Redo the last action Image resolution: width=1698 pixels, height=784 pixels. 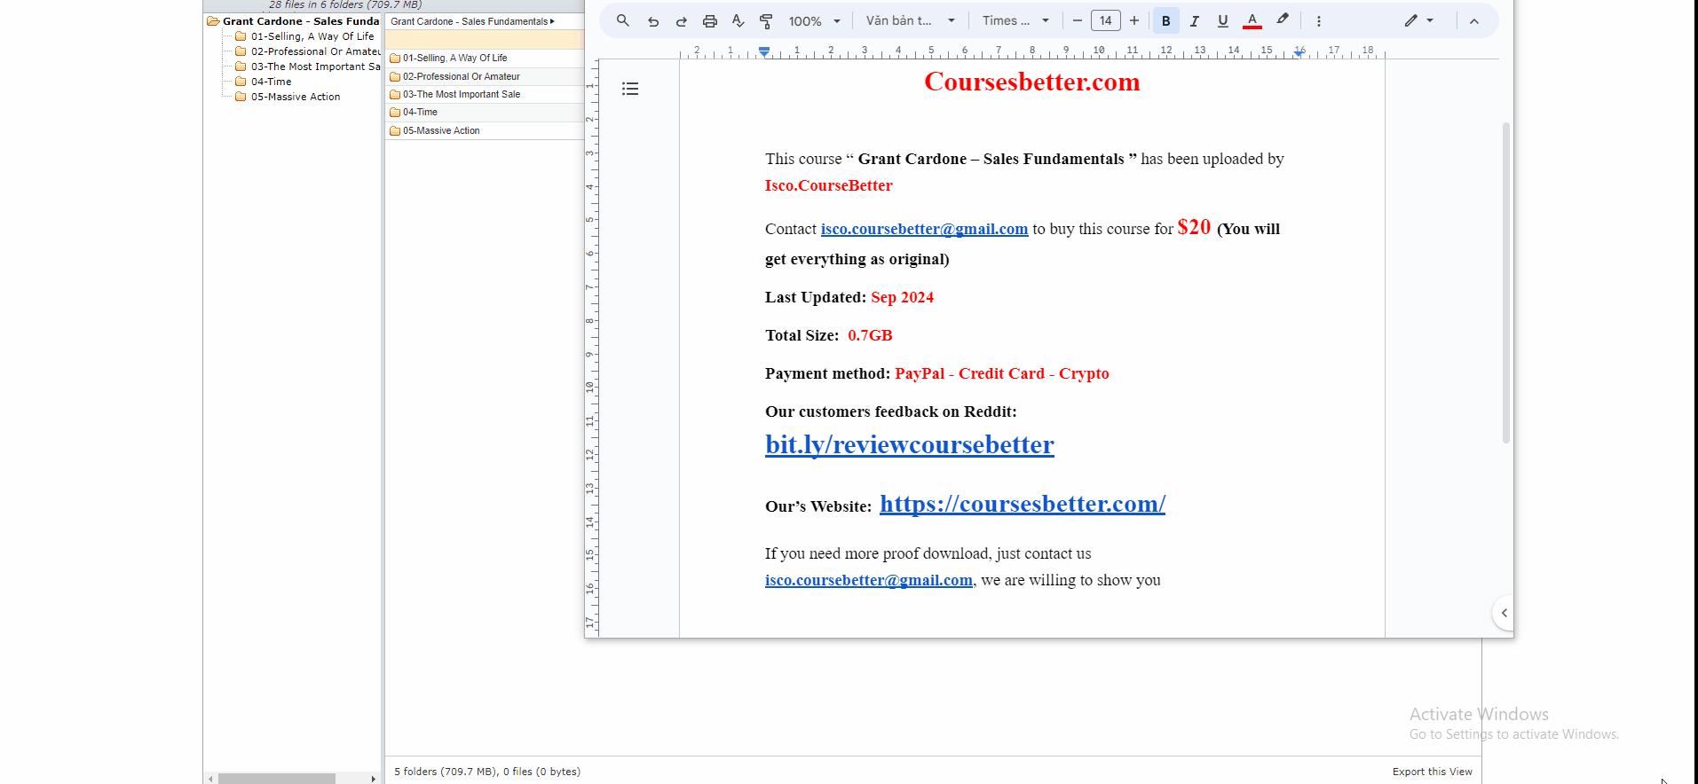[682, 21]
